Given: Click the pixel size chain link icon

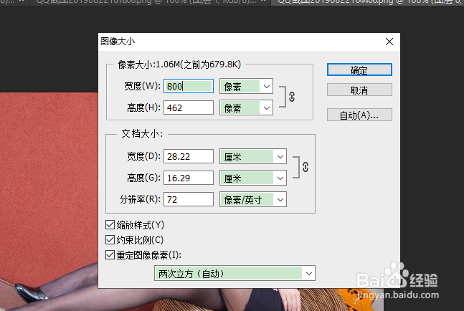Looking at the screenshot, I should pos(292,97).
